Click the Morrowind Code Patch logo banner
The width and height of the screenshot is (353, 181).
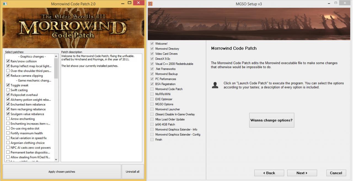tap(73, 28)
